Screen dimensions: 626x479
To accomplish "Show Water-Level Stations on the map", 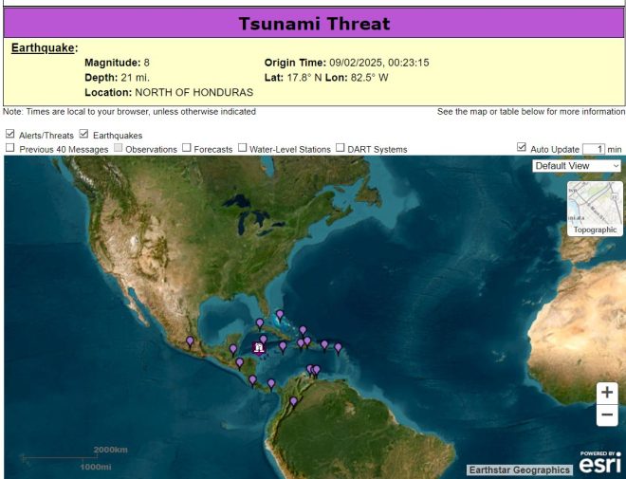I will click(243, 148).
